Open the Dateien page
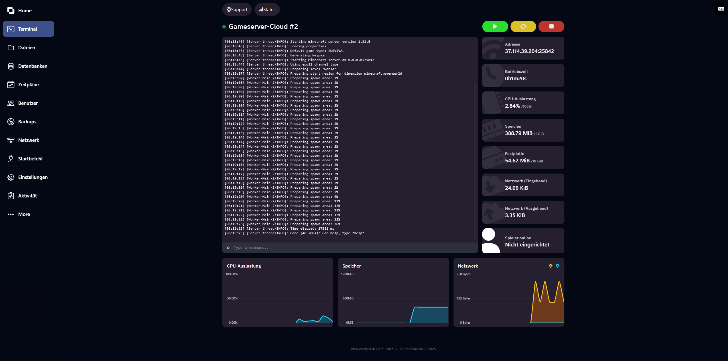 [27, 48]
